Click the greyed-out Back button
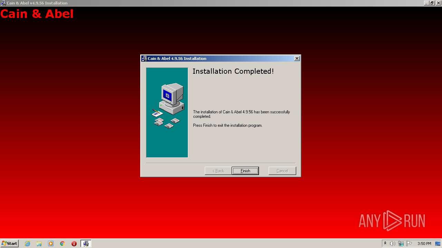 point(218,171)
